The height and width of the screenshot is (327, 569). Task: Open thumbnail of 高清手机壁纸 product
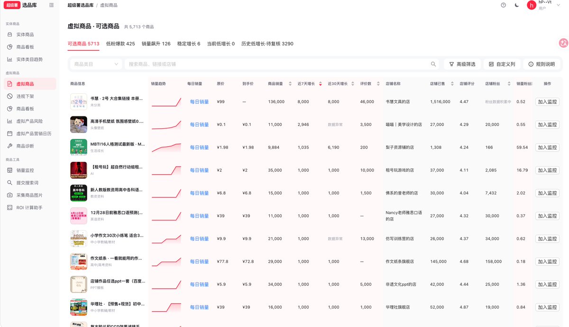(79, 124)
